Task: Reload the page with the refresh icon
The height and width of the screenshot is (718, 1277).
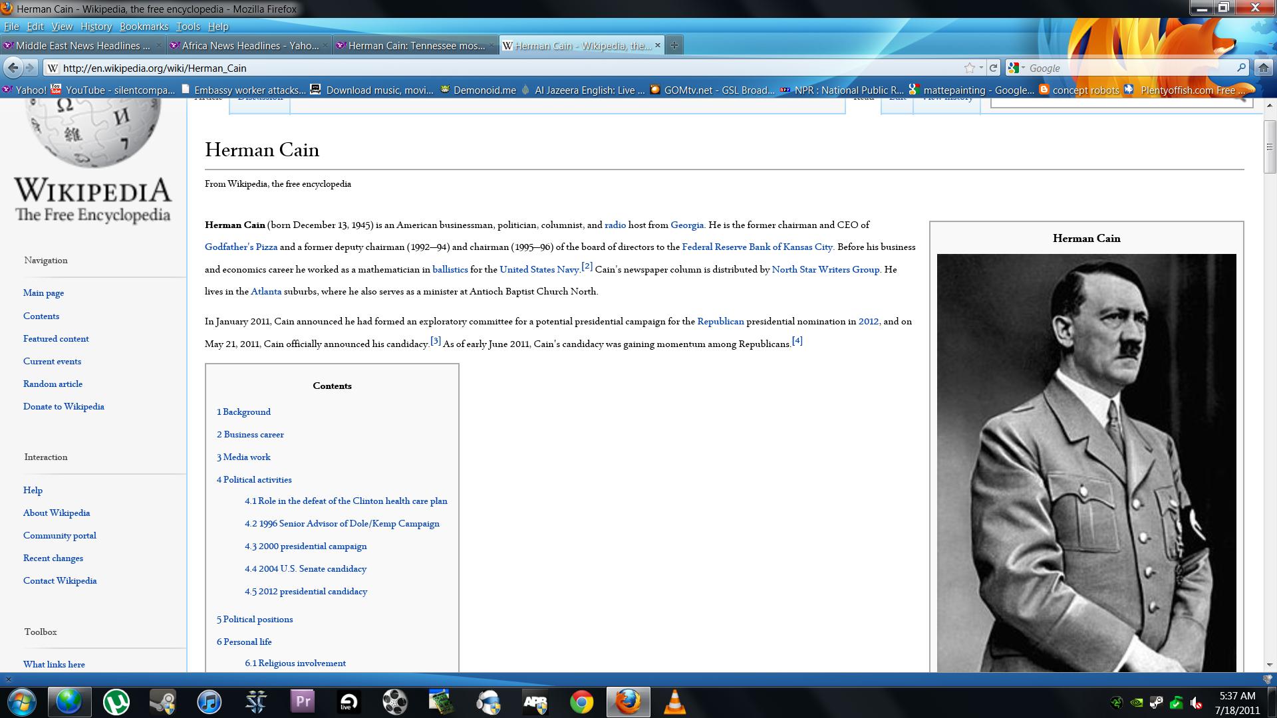Action: pyautogui.click(x=993, y=68)
